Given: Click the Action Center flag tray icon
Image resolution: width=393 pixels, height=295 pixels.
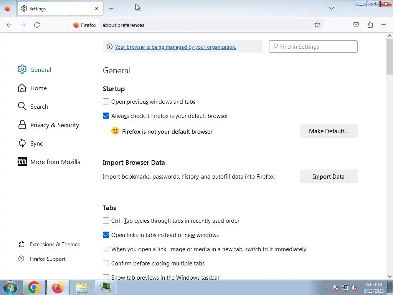Looking at the screenshot, I should coord(336,288).
